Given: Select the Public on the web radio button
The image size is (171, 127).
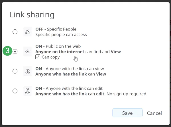Looking at the screenshot, I should (x=15, y=52).
